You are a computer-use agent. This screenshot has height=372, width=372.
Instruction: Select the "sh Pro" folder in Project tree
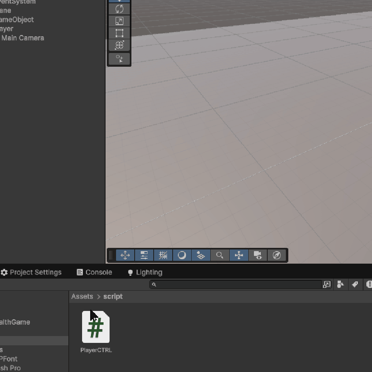10,368
